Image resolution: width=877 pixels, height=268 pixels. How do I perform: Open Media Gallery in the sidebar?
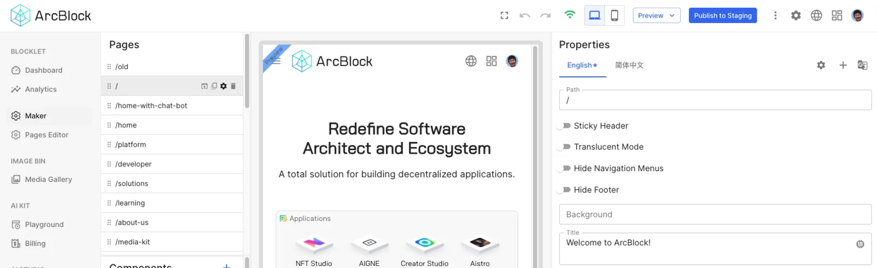pos(48,179)
